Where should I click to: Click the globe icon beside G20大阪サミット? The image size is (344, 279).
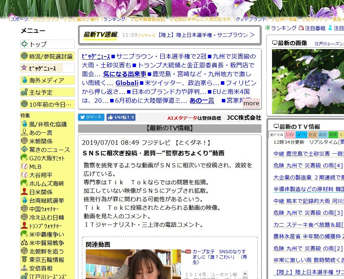tap(24, 158)
